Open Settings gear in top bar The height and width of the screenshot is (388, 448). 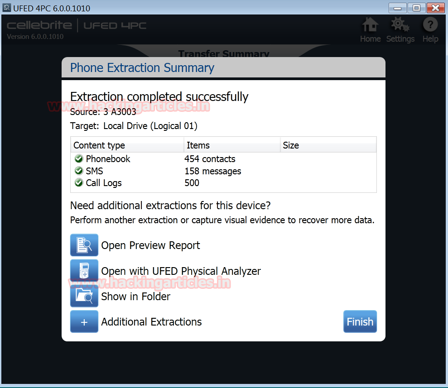400,30
